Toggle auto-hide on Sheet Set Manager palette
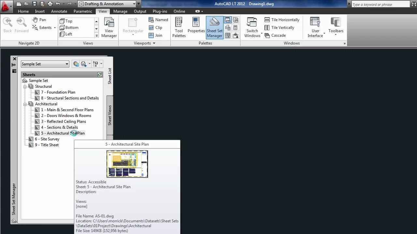 click(14, 65)
